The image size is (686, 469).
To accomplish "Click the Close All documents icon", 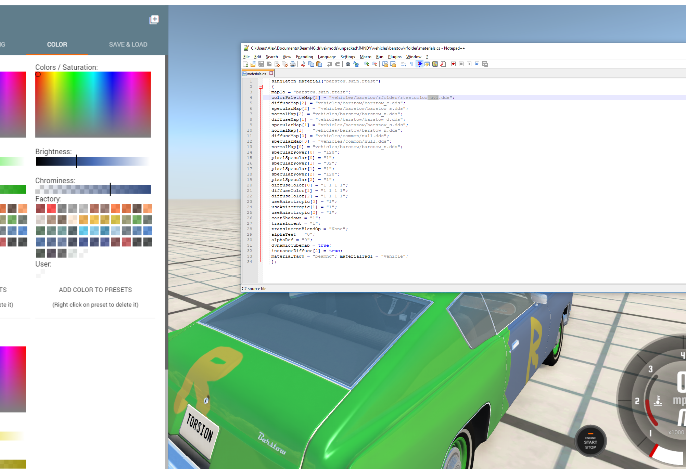I will click(285, 64).
